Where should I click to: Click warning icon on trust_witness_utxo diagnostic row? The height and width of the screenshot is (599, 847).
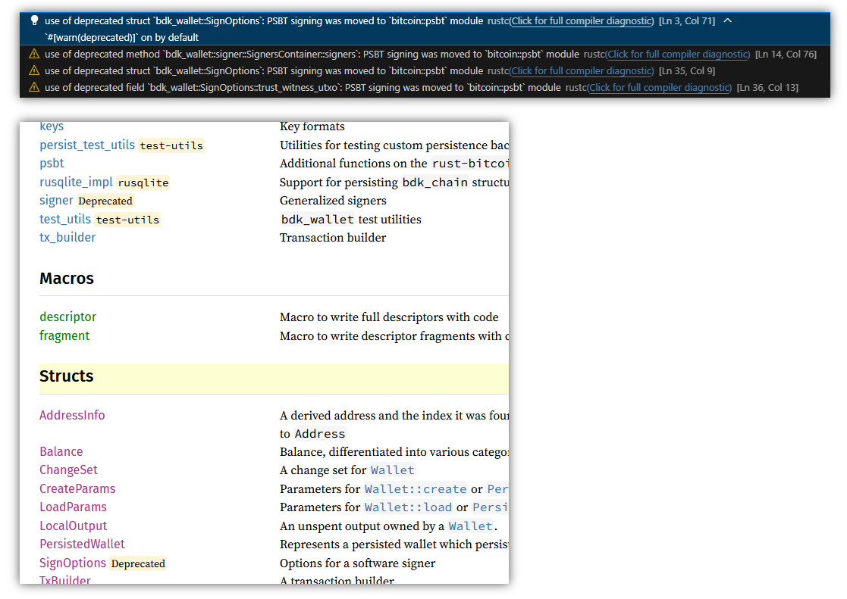(34, 88)
